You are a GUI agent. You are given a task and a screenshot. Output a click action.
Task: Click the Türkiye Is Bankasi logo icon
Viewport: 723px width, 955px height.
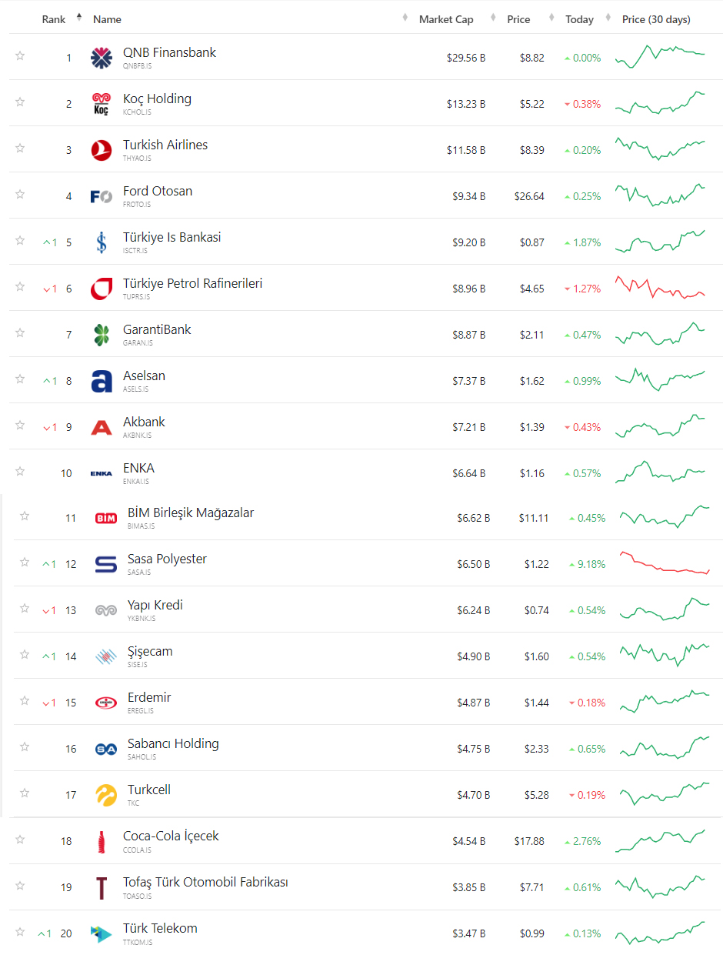[102, 242]
